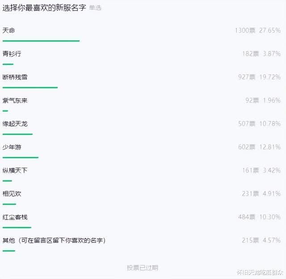The image size is (286, 279).
Task: Click the 1300票 27.65% result text
Action: (x=258, y=30)
